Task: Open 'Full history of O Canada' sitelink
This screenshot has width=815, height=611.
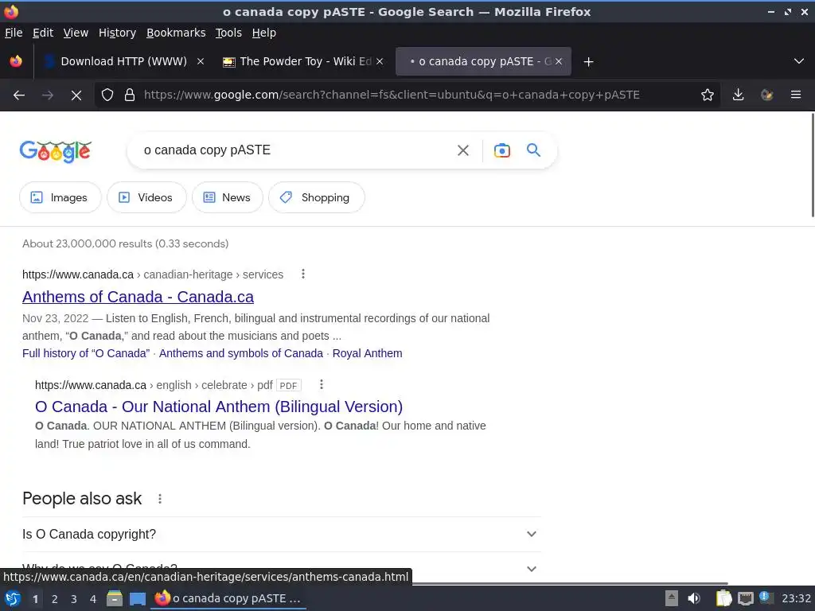Action: 86,353
